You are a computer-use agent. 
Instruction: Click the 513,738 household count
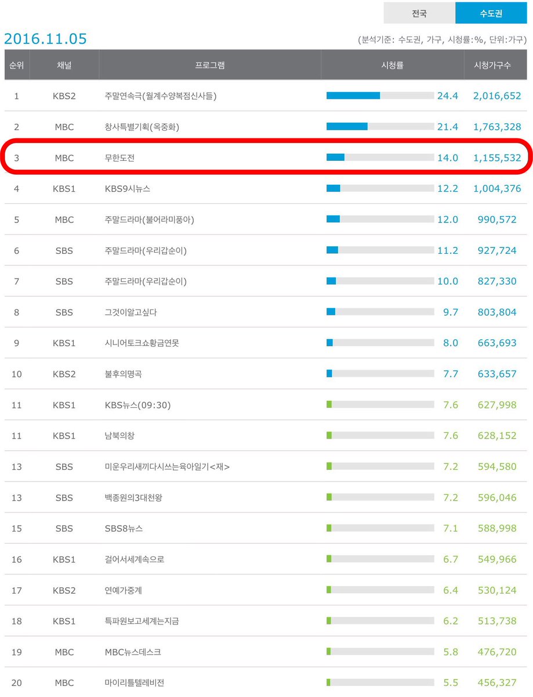coord(497,621)
